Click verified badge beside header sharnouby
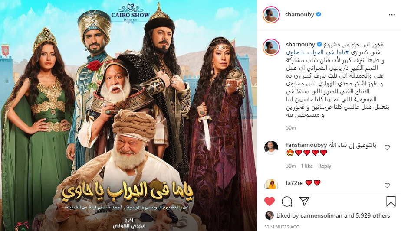 [319, 15]
